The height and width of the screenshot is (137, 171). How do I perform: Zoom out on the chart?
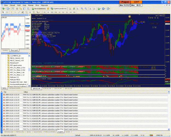[86, 8]
